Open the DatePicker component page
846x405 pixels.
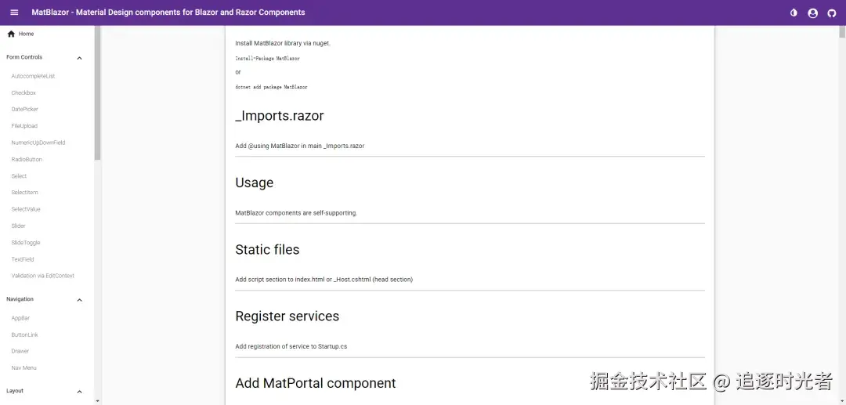[25, 110]
